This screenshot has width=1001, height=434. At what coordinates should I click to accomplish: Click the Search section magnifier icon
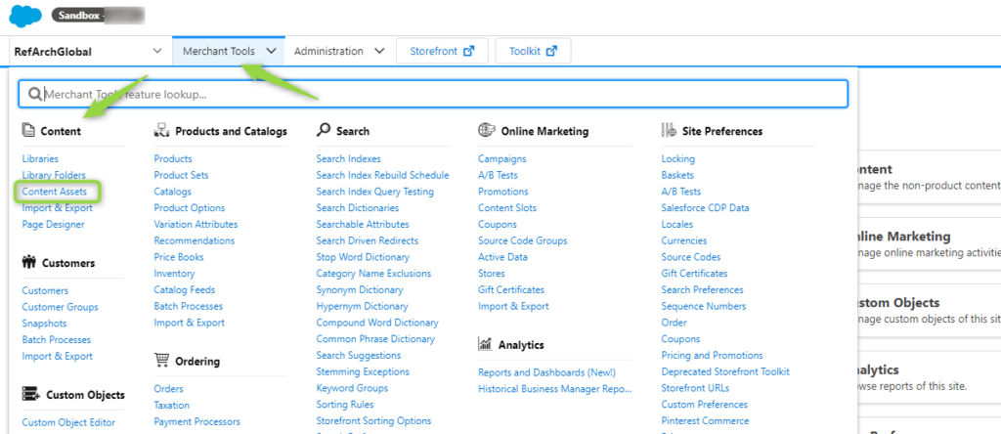324,130
